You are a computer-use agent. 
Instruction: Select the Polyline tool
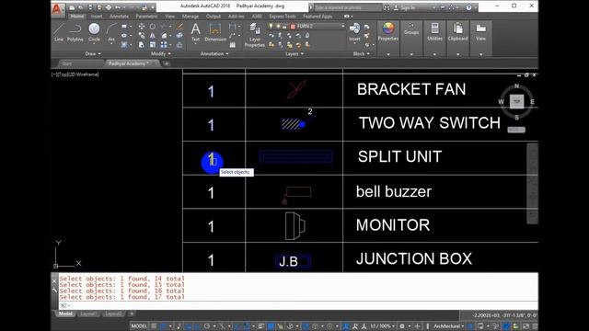tap(75, 32)
